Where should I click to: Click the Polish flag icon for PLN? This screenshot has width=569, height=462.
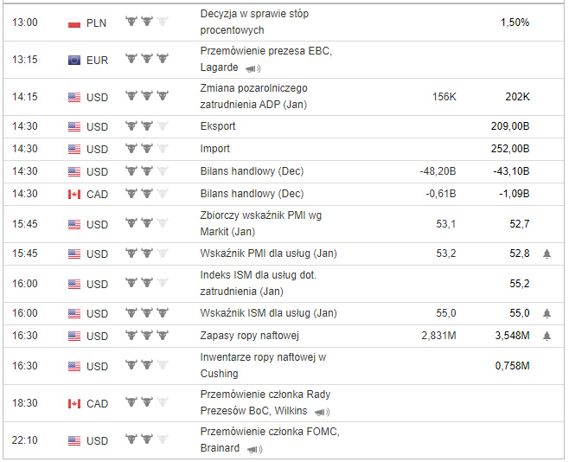(x=74, y=22)
